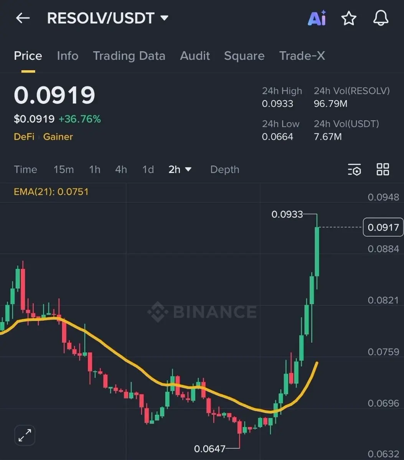
Task: Select the 15m interval
Action: pos(64,169)
